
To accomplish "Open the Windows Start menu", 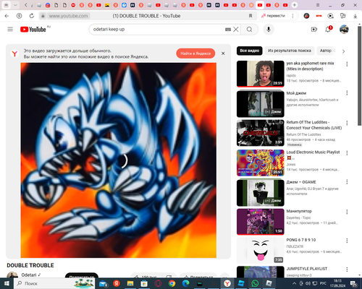I will pyautogui.click(x=7, y=283).
